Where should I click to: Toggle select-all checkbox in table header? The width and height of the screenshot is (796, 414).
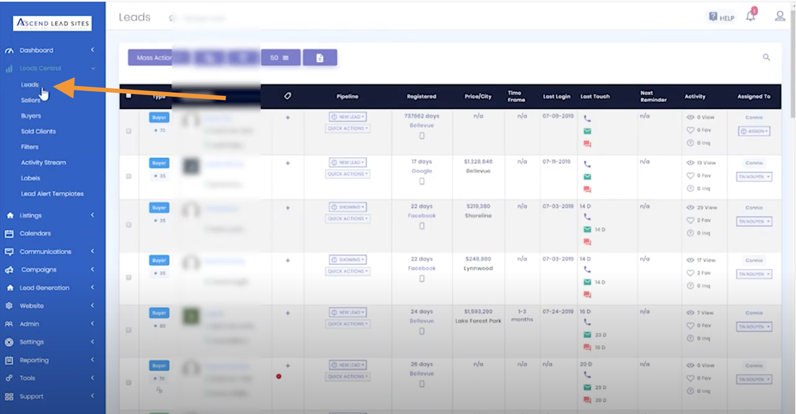(129, 96)
